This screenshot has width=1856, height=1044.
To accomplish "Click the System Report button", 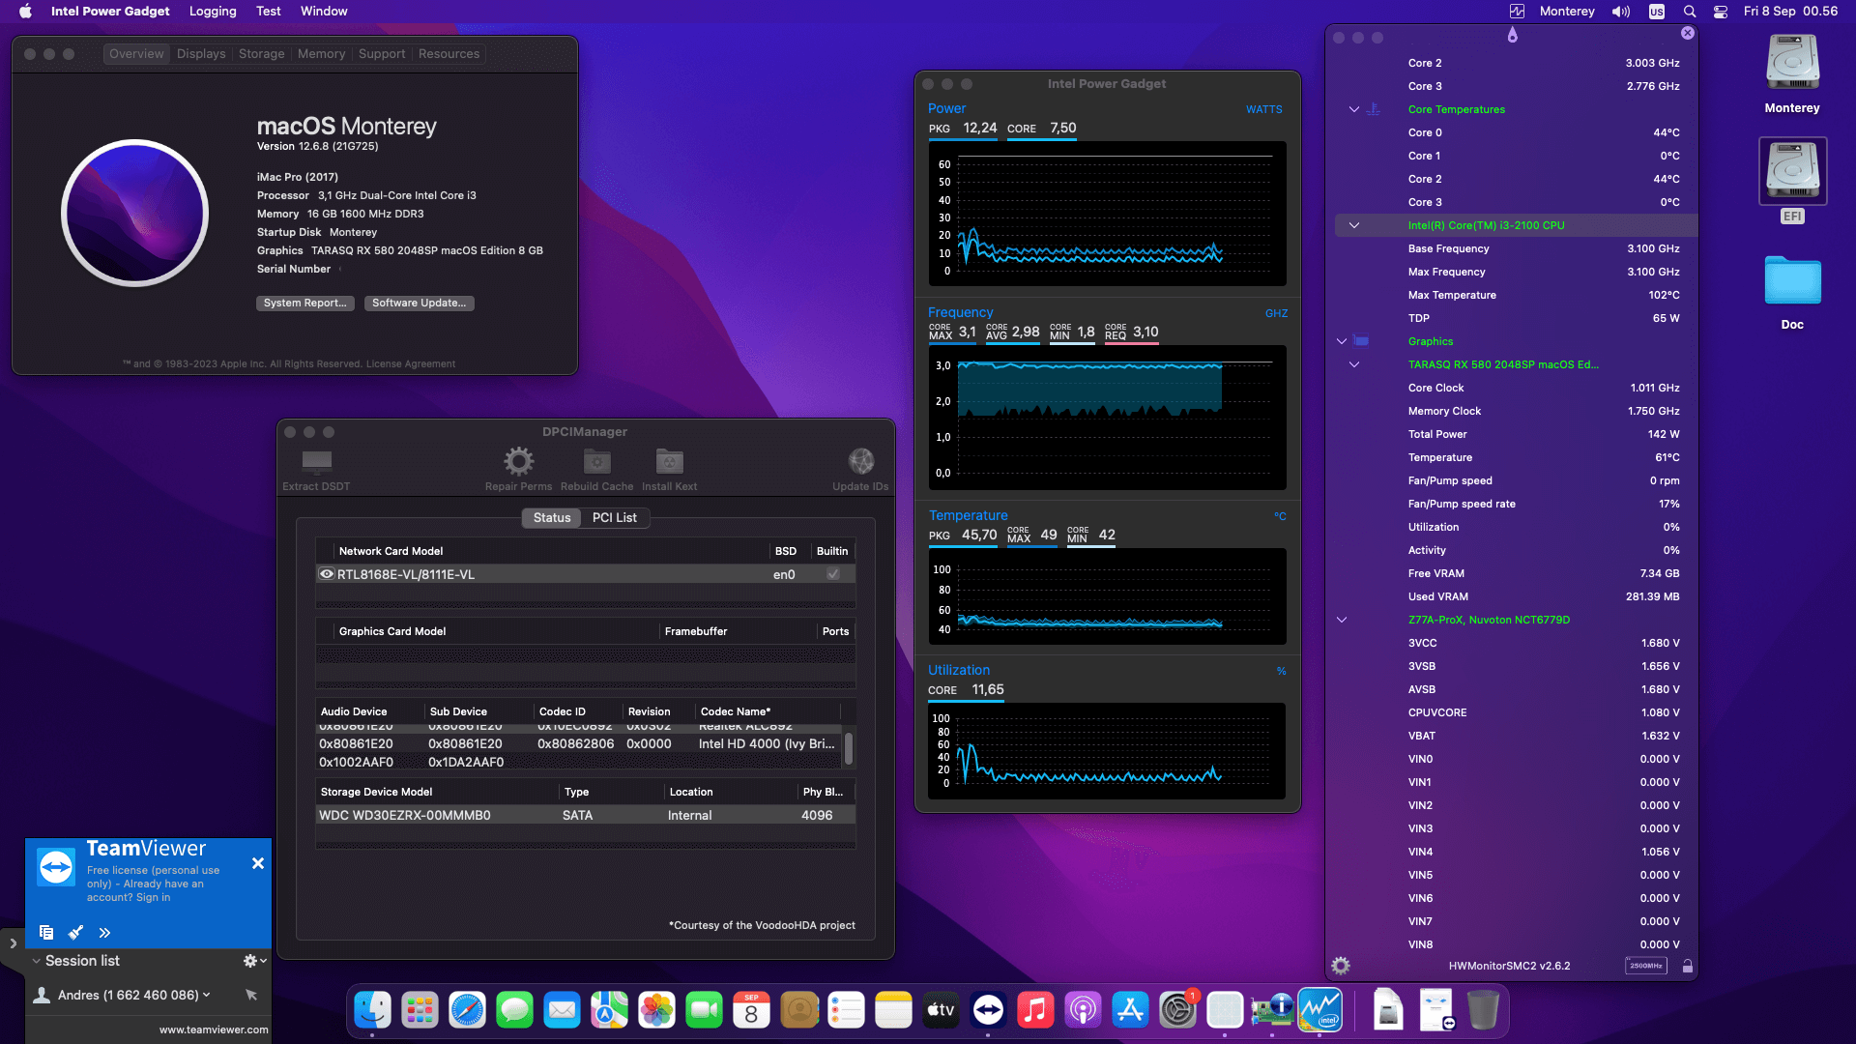I will pyautogui.click(x=304, y=304).
